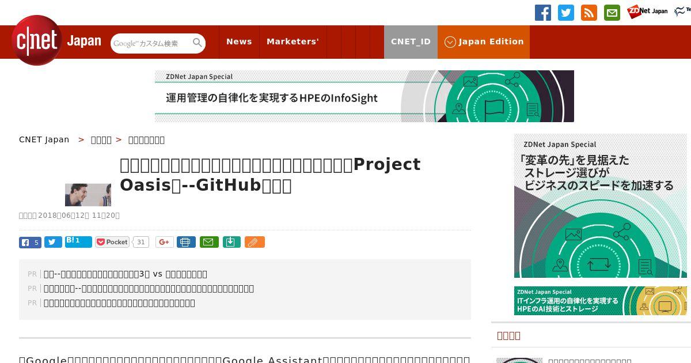The width and height of the screenshot is (691, 363).
Task: Share the article on Google+
Action: coord(165,242)
